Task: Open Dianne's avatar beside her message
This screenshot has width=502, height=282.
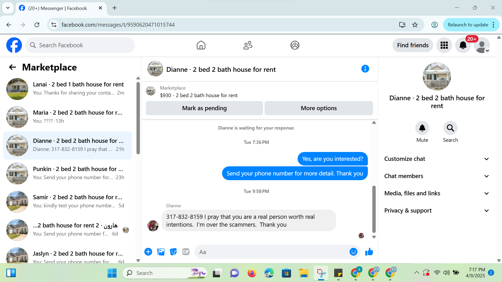Action: click(153, 226)
